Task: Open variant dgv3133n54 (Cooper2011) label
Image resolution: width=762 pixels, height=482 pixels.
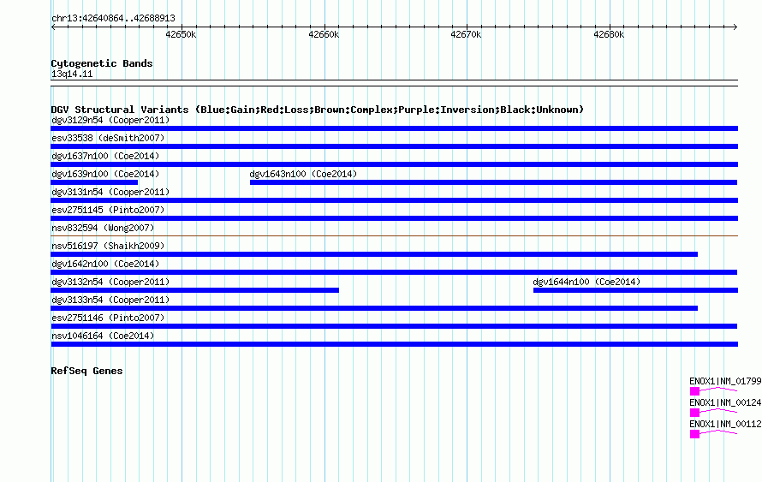Action: point(110,300)
